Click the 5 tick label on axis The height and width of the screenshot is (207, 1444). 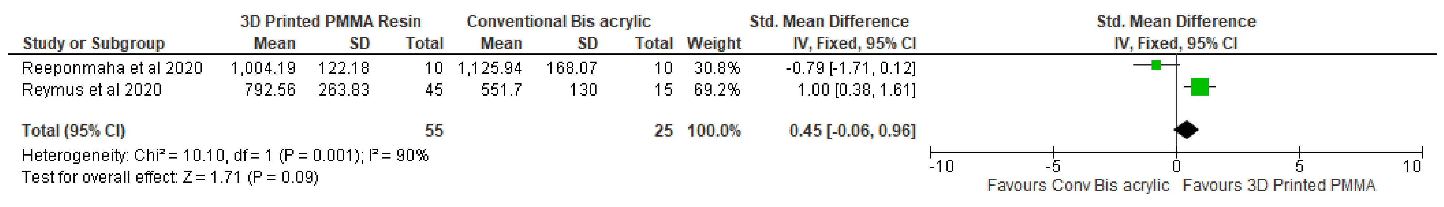(x=1299, y=167)
